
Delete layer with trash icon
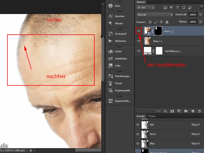(199, 111)
